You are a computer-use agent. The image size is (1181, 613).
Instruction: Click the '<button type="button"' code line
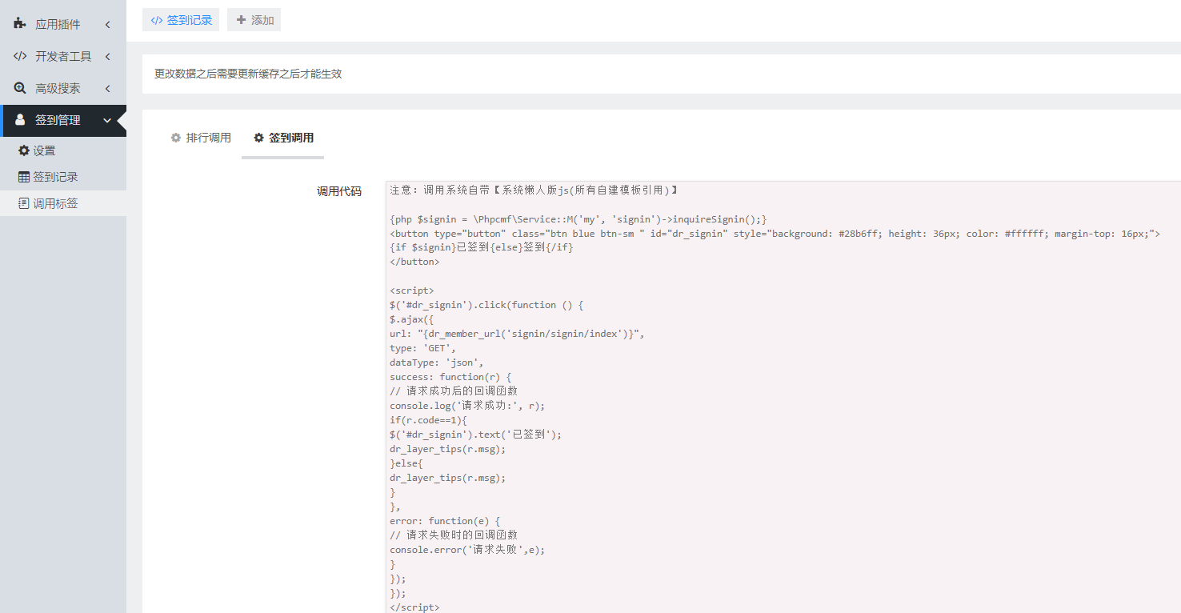coord(775,234)
